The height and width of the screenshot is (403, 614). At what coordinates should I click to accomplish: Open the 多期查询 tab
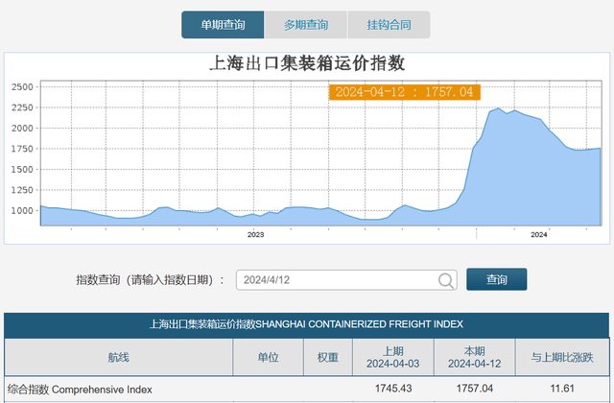point(305,24)
